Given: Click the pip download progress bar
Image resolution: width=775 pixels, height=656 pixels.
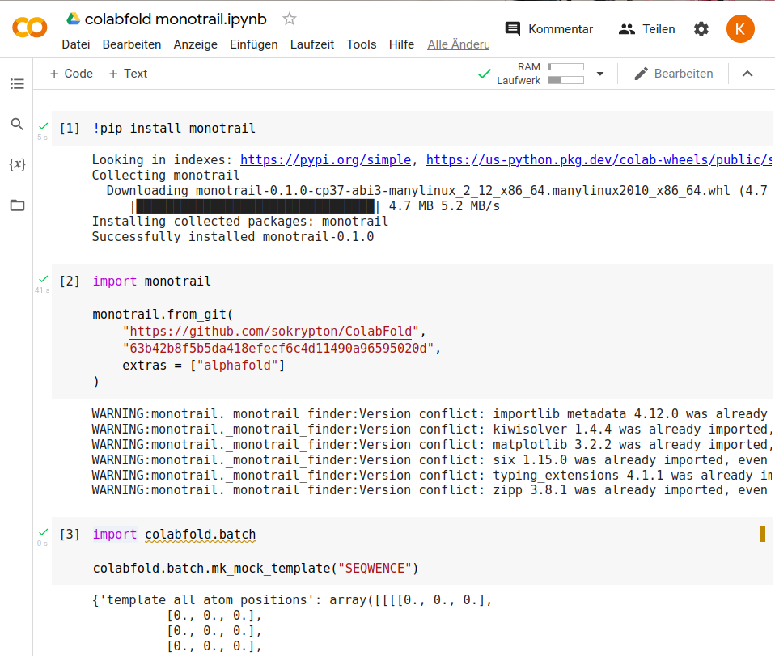Looking at the screenshot, I should [x=255, y=206].
